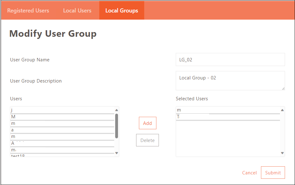Select the Local Groups tab
This screenshot has width=295, height=185.
(x=121, y=11)
